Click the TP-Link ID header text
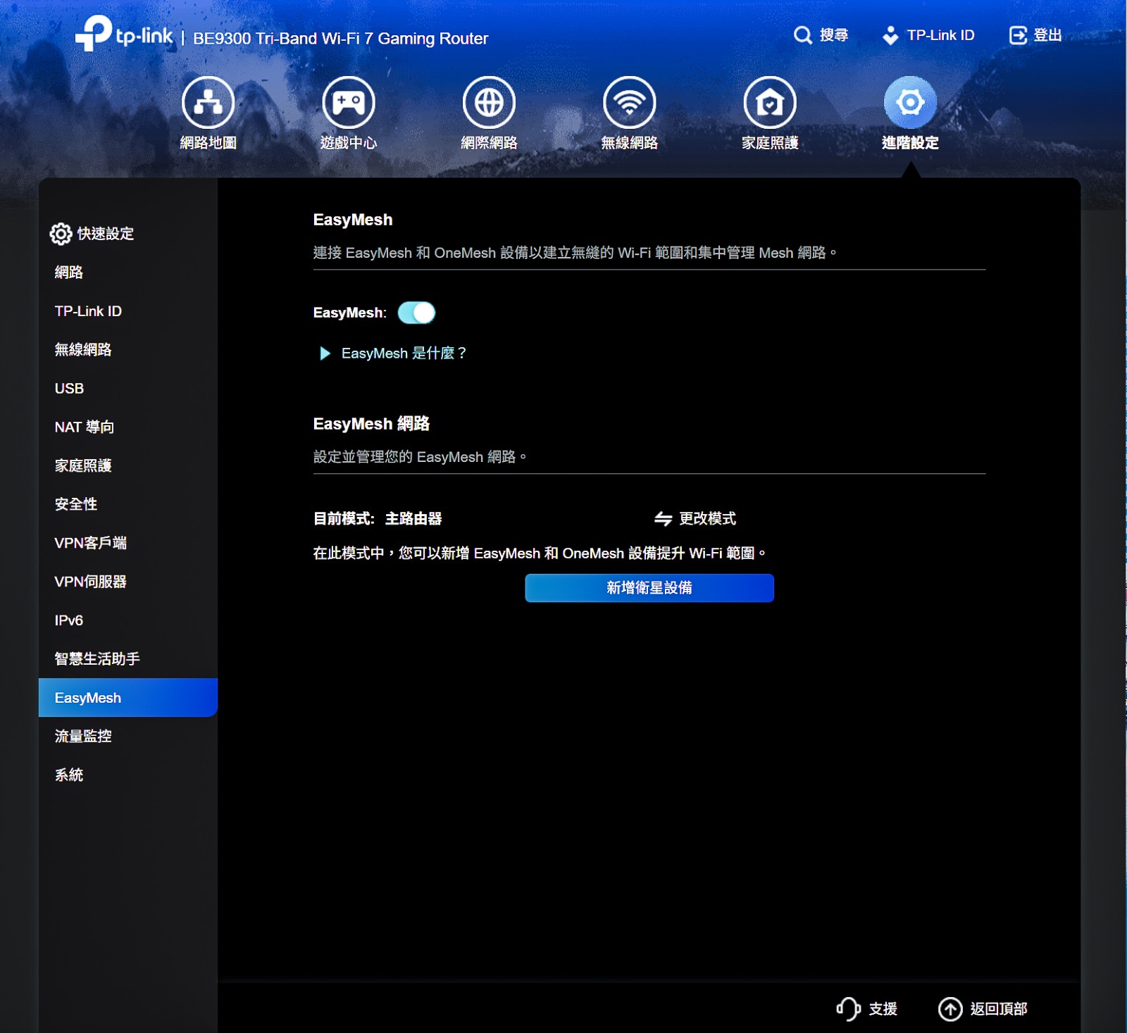This screenshot has height=1033, width=1127. pos(940,35)
